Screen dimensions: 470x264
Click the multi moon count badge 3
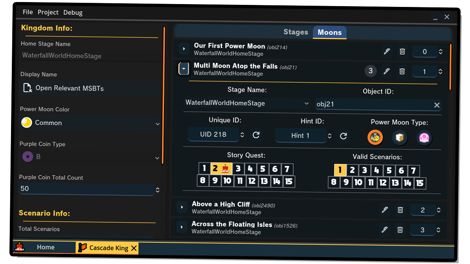370,71
